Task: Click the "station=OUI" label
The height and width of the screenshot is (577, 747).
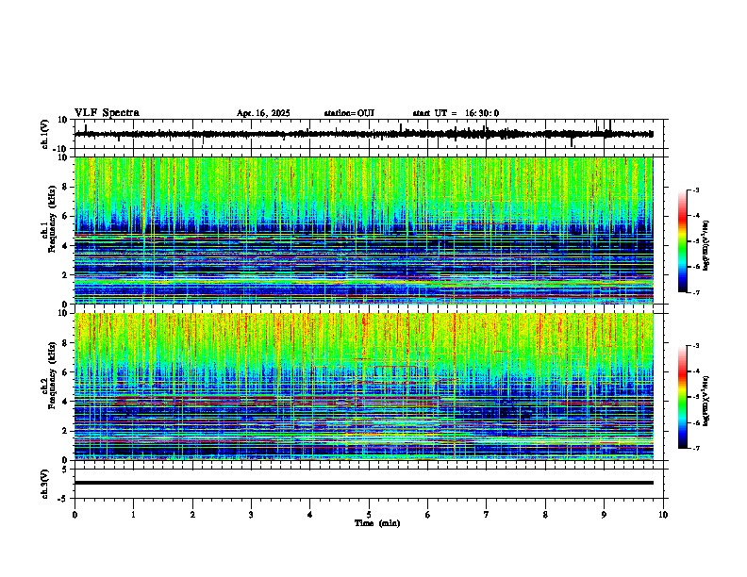Action: coord(349,113)
